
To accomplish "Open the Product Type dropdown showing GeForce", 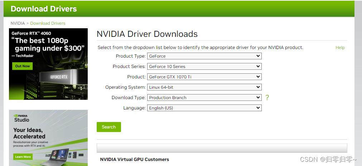I will tap(204, 56).
